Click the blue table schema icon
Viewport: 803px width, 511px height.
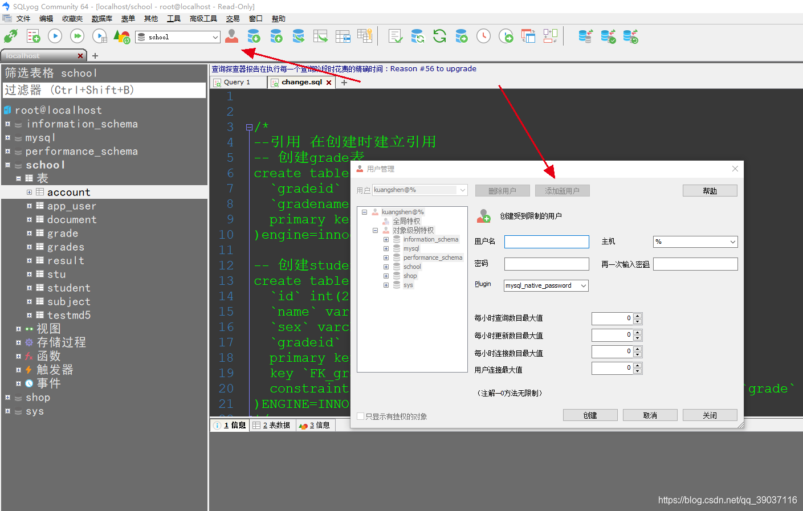(x=343, y=36)
